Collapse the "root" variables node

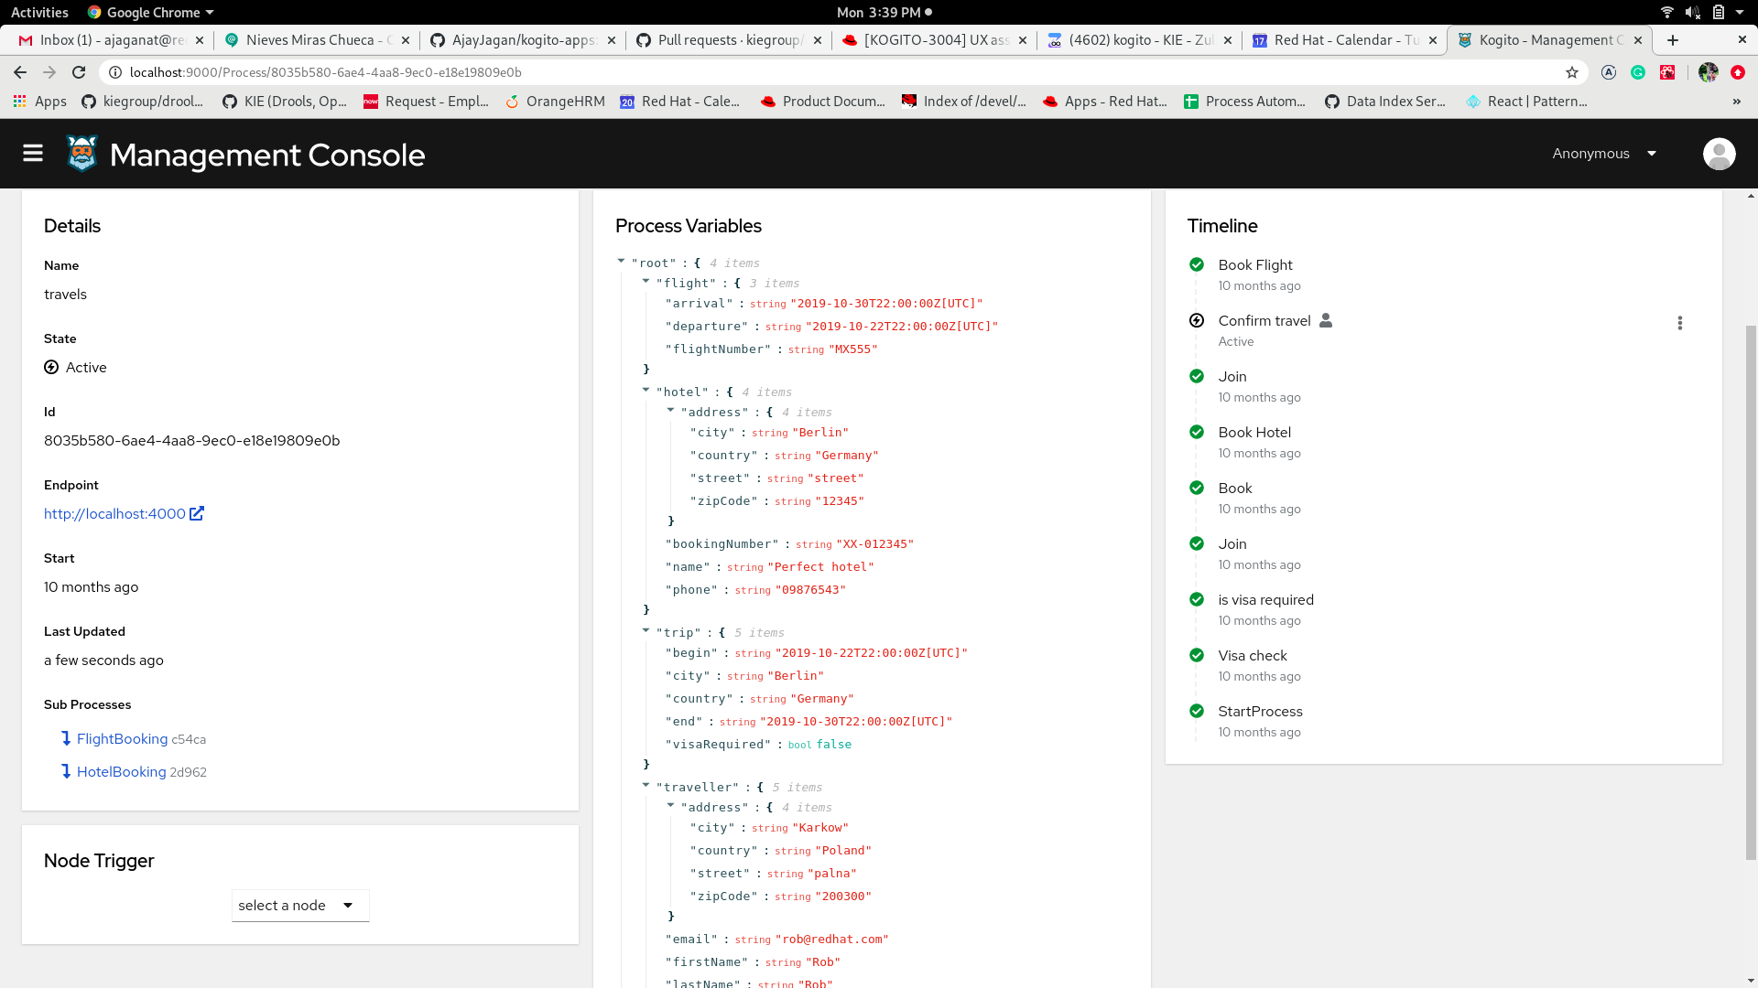(x=621, y=262)
